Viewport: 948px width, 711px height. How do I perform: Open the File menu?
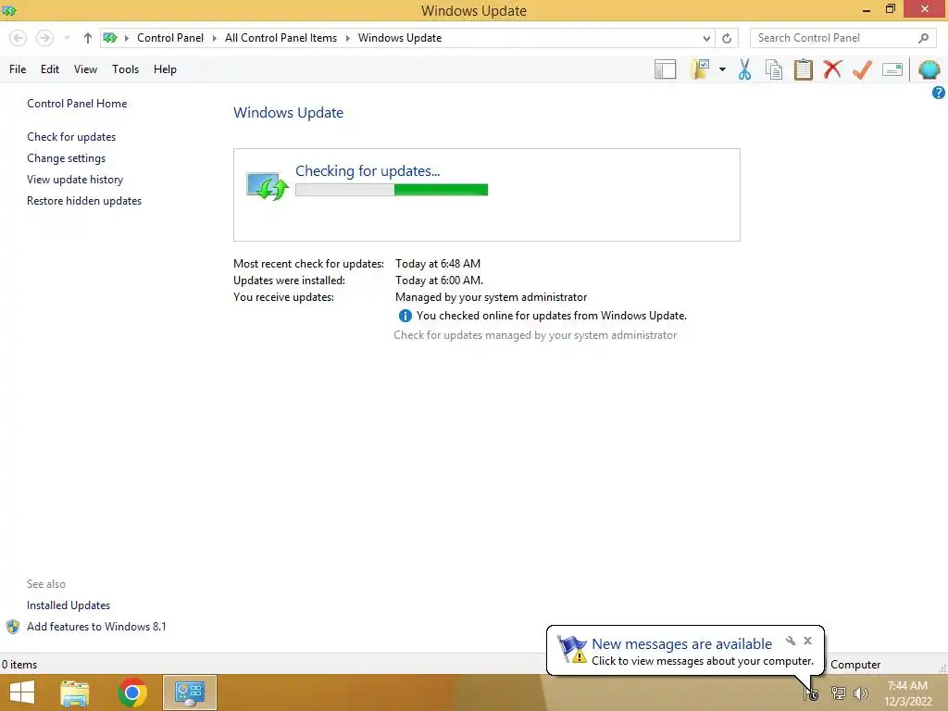tap(18, 69)
